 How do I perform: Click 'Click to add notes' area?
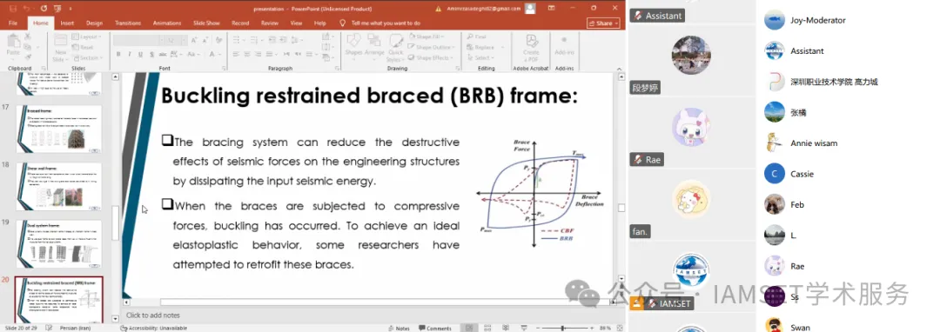[153, 315]
